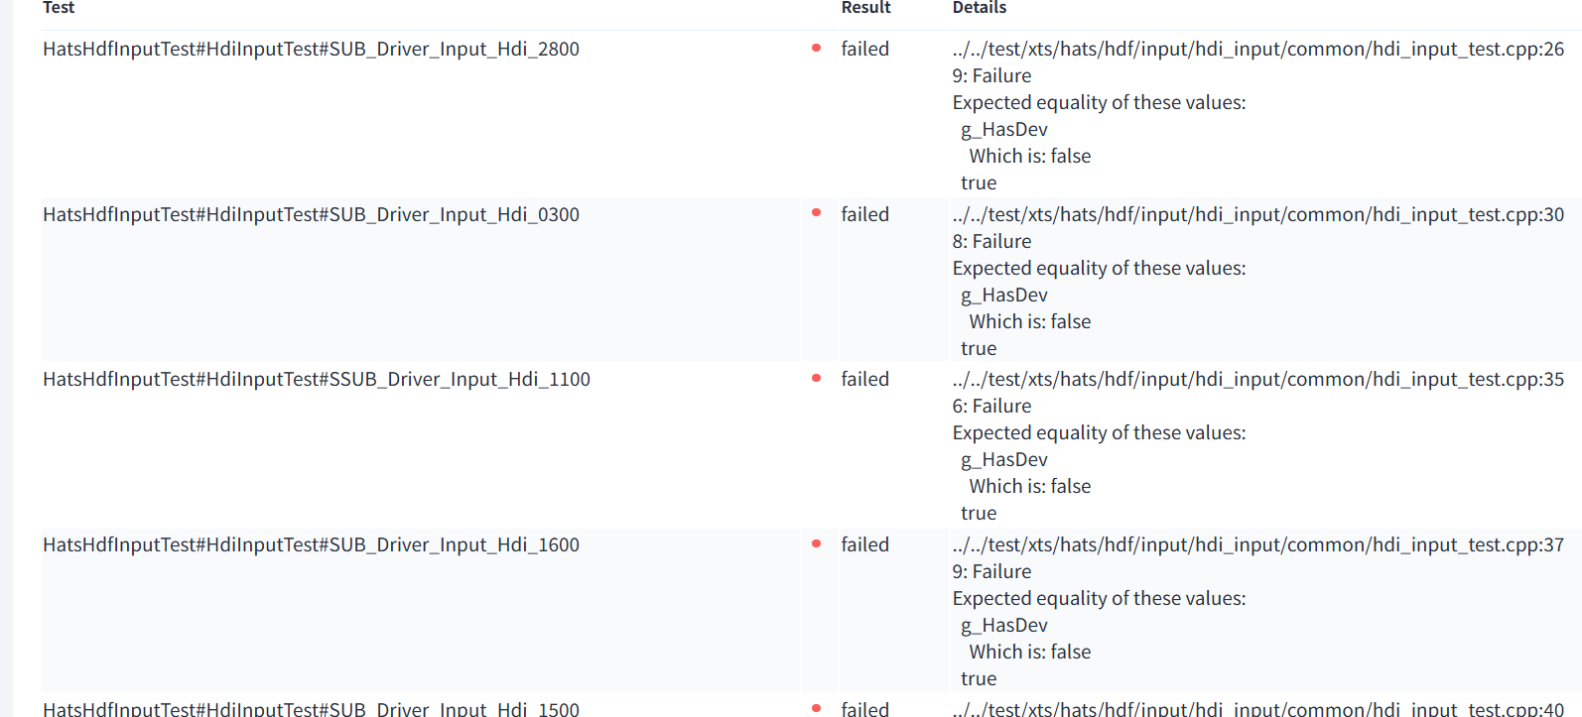Click 'Expected equality' line in Hdi_1600 details
This screenshot has height=717, width=1582.
pos(1099,598)
